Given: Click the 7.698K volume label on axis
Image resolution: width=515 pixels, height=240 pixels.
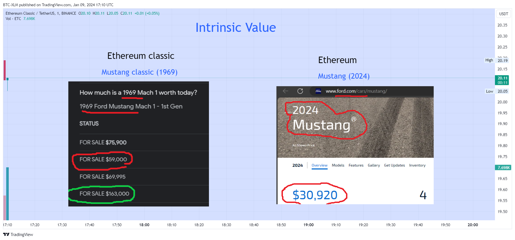Looking at the screenshot, I should [503, 168].
